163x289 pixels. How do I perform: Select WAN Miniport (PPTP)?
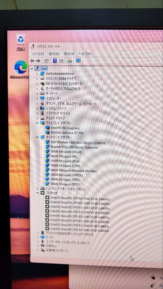(x=66, y=180)
